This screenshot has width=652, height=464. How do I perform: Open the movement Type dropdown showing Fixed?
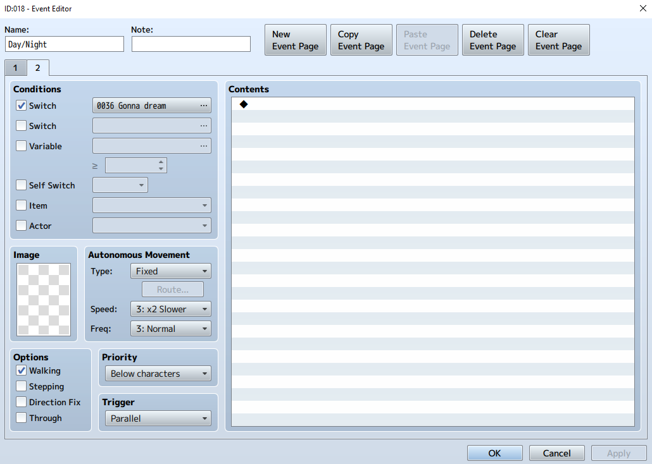(171, 271)
